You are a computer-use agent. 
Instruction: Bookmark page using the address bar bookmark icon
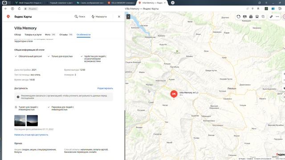click(258, 8)
